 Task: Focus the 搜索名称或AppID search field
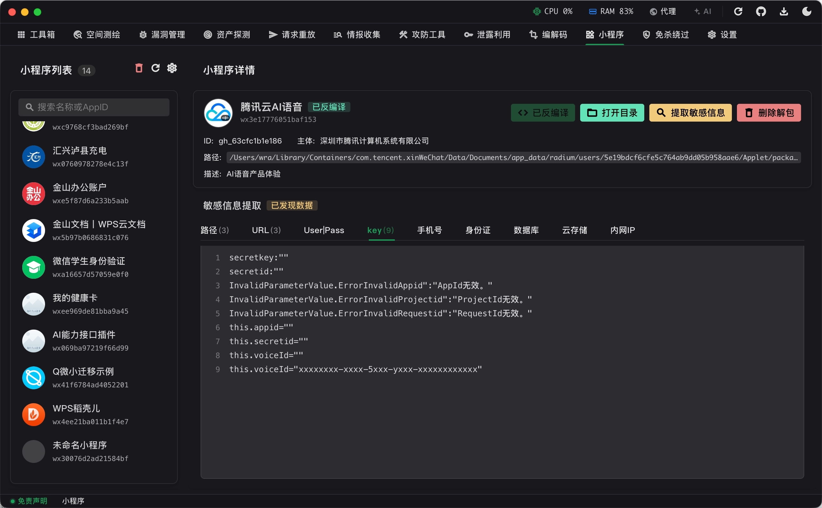point(94,107)
